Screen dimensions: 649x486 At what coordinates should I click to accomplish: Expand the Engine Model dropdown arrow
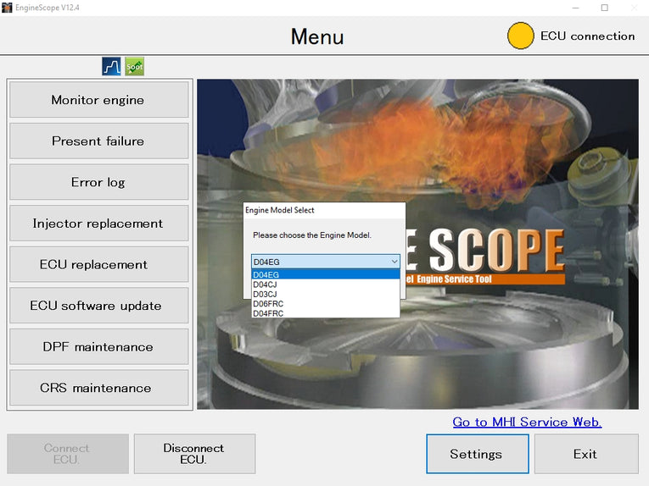point(394,262)
